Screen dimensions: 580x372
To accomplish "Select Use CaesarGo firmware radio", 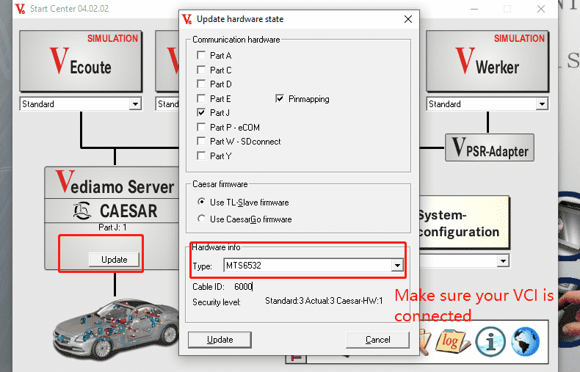I will (201, 219).
